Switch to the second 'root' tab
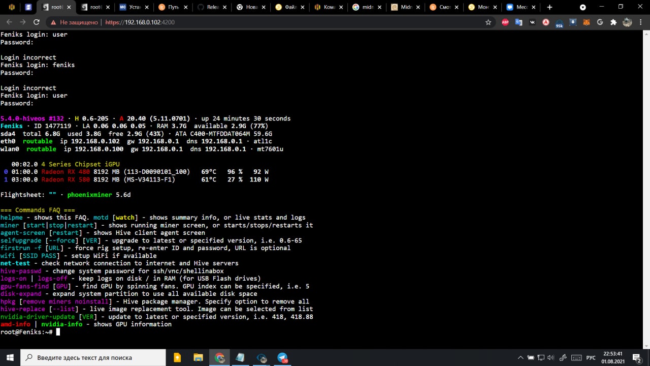650x366 pixels. (95, 7)
